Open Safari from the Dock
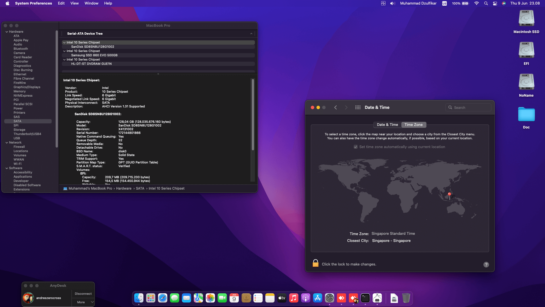The height and width of the screenshot is (307, 545). (163, 298)
